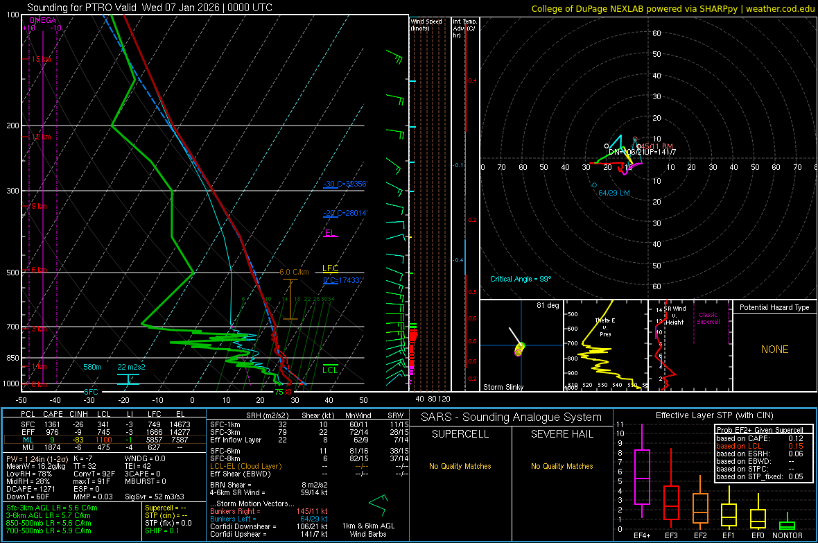Click the 22 m2s2 helicity label
This screenshot has height=543, width=818.
pos(132,367)
